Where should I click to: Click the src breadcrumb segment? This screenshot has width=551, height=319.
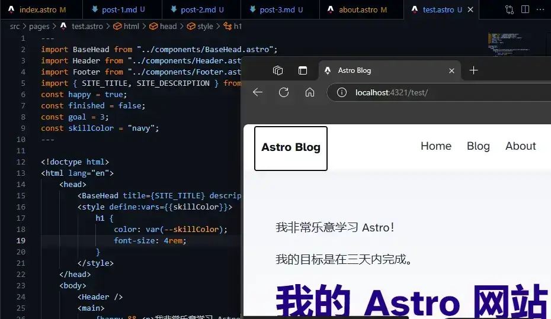click(15, 26)
